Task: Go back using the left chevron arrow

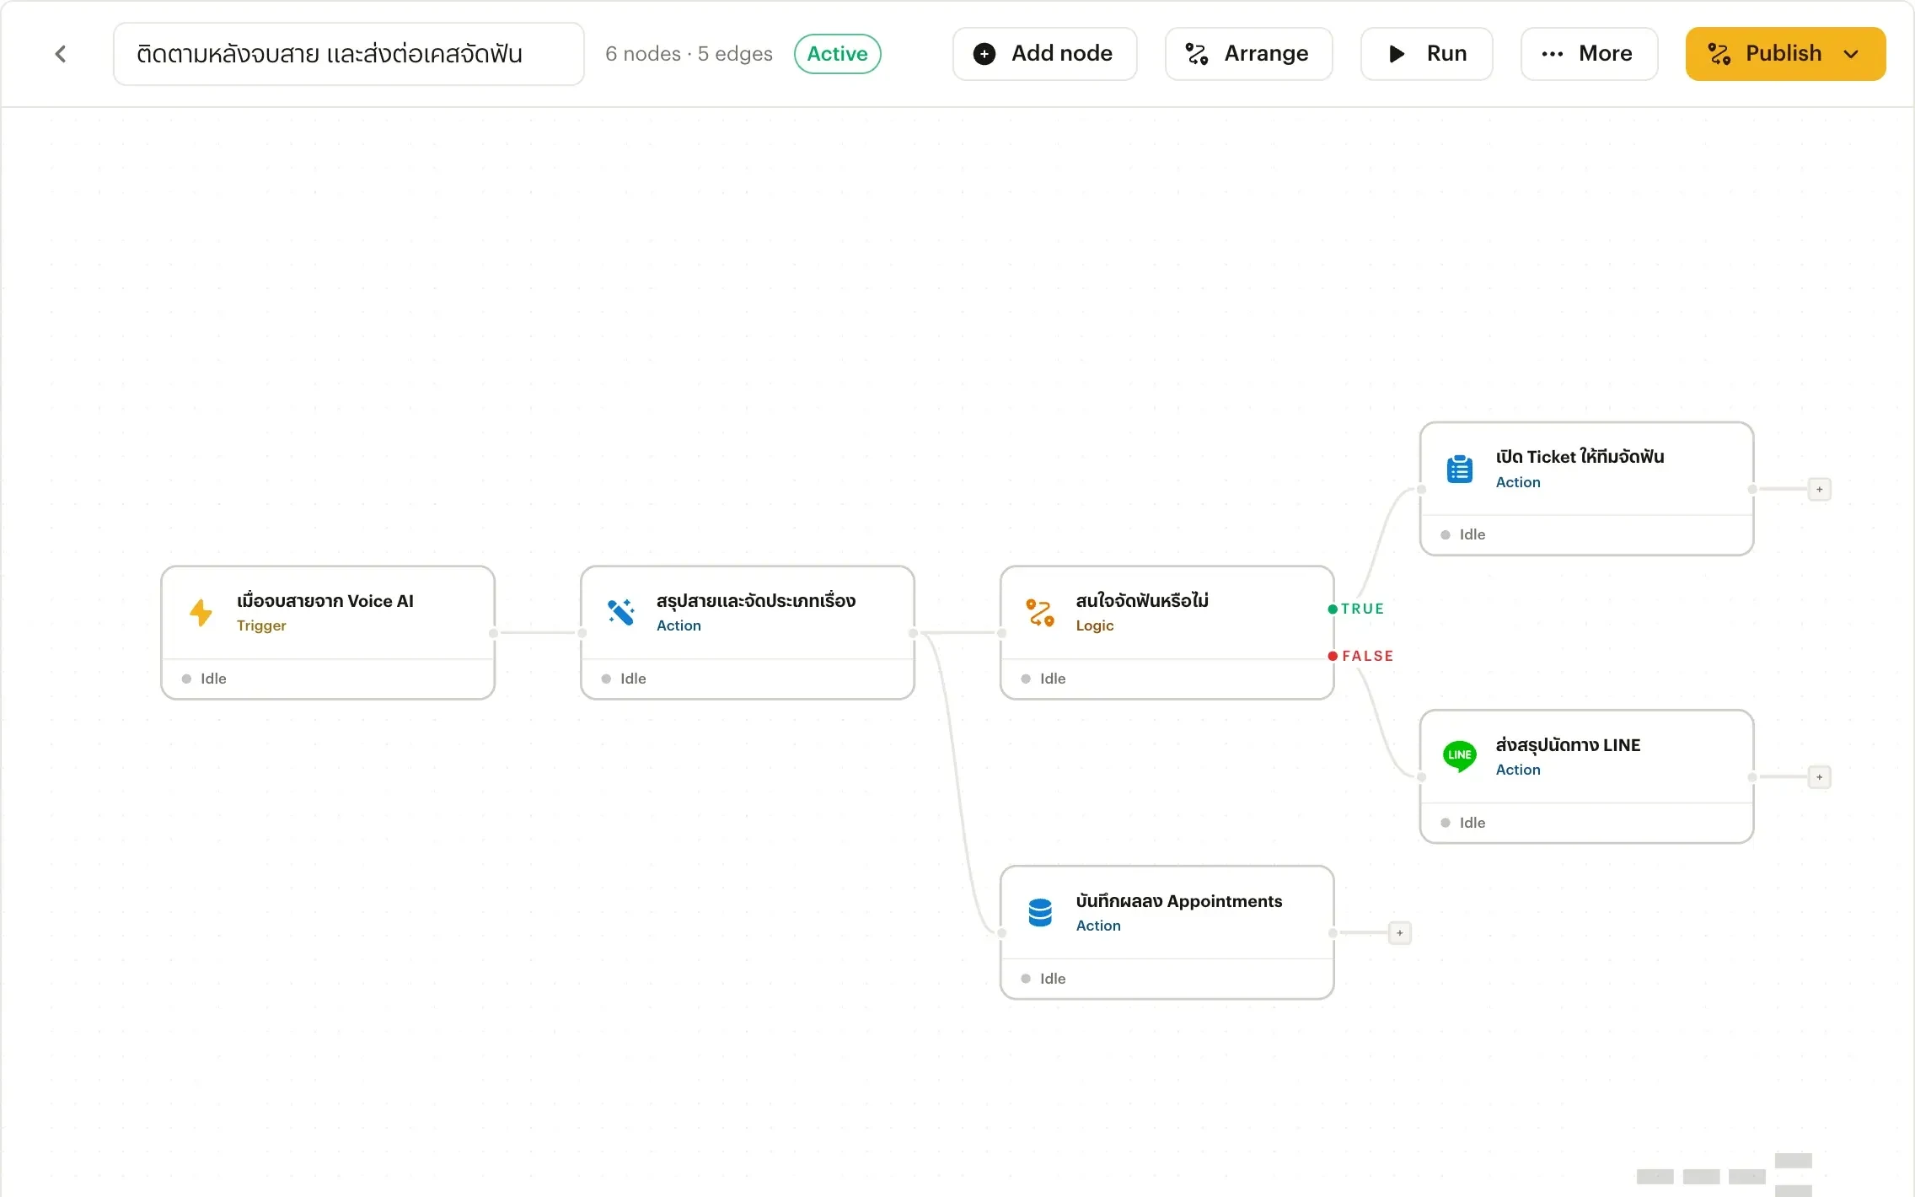Action: pyautogui.click(x=61, y=54)
